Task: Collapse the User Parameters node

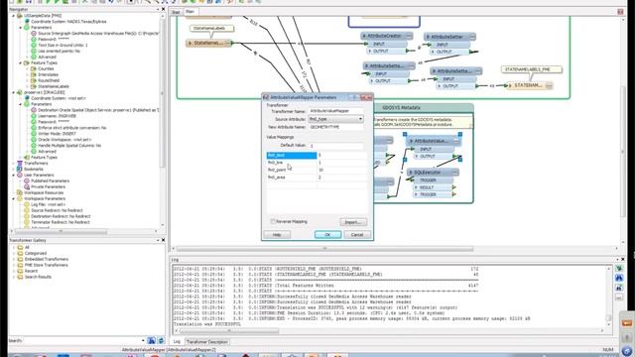Action: (13, 176)
